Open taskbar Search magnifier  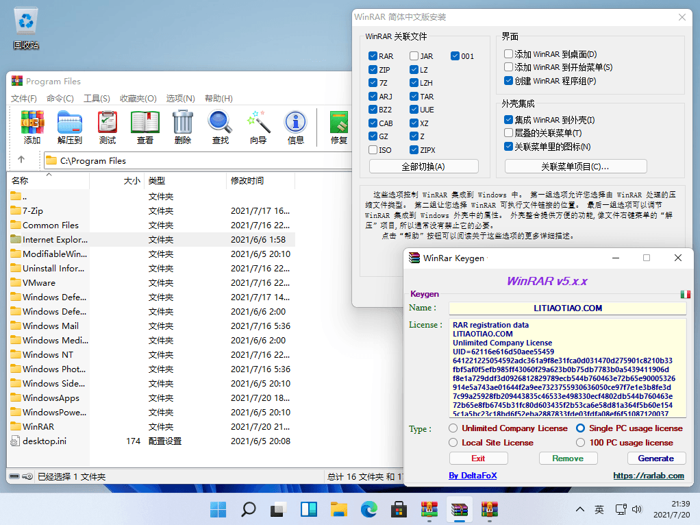(248, 509)
